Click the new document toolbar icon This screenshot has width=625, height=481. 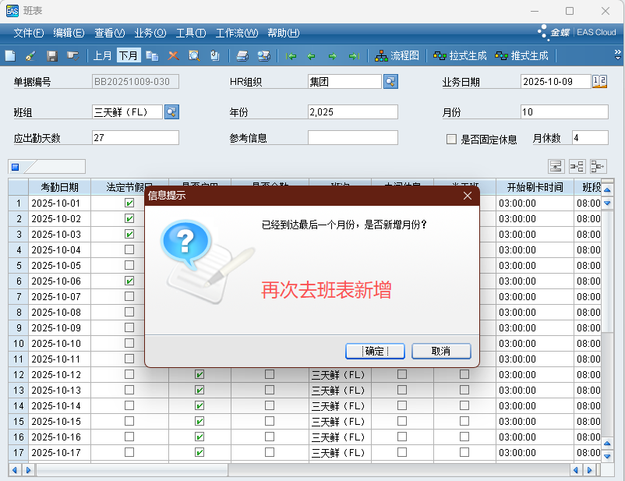[9, 55]
